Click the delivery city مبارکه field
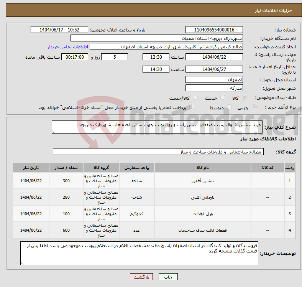The image size is (302, 287). coord(214,88)
